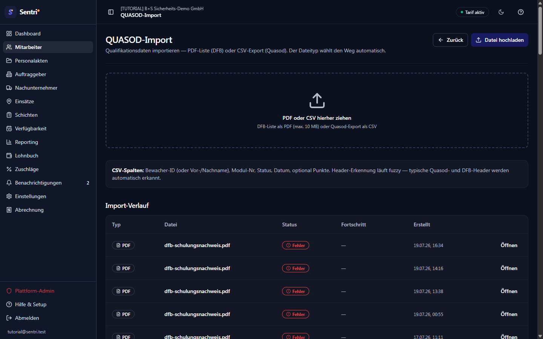543x339 pixels.
Task: Click the Plattform-Admin shield icon
Action: point(9,291)
